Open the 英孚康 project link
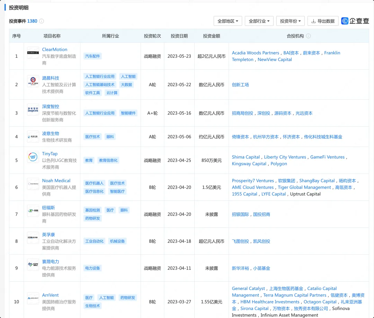374x318 pixels. click(x=48, y=234)
